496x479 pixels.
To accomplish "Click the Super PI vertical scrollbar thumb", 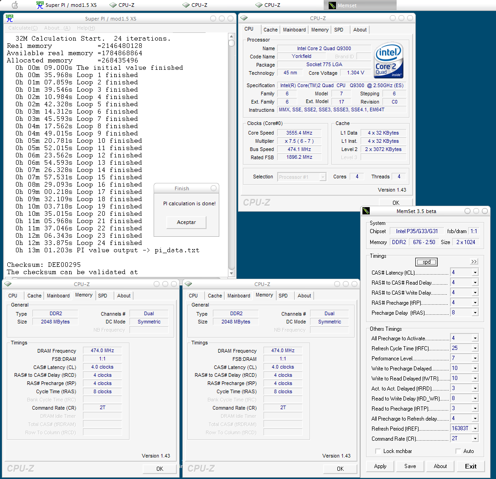I will click(x=231, y=43).
